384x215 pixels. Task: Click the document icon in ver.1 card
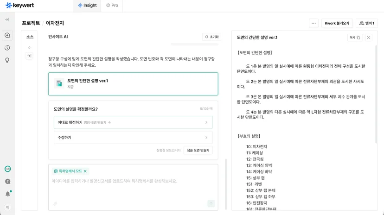pyautogui.click(x=59, y=83)
